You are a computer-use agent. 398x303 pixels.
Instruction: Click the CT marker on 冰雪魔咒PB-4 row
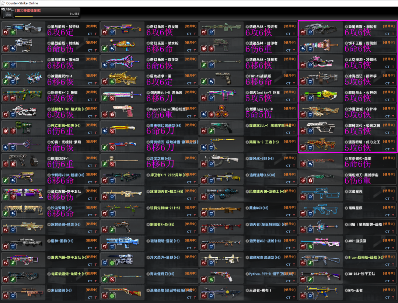(x=90, y=83)
